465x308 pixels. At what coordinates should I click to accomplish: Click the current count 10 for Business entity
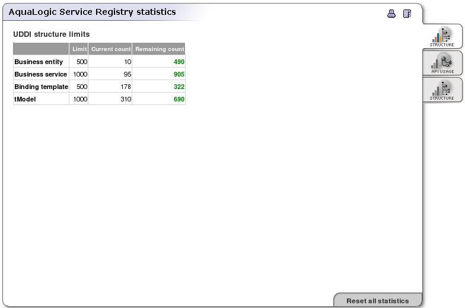128,62
